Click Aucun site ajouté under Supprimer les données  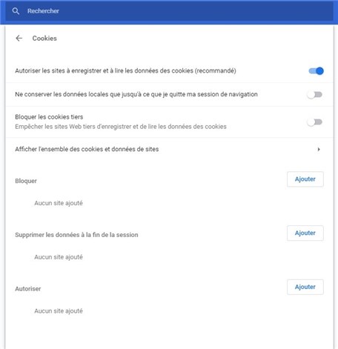click(x=59, y=257)
